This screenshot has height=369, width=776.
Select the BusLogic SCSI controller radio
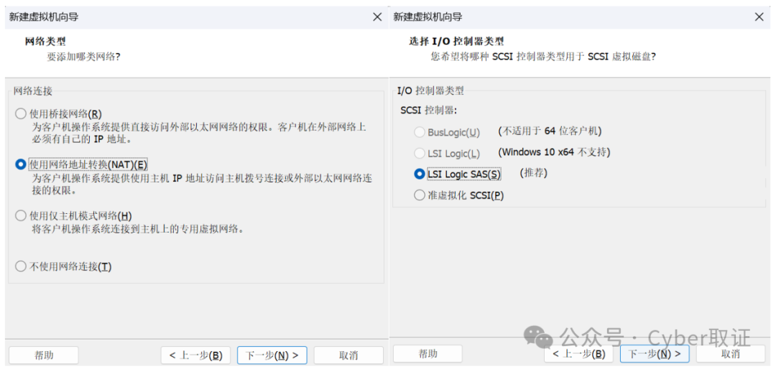[420, 132]
